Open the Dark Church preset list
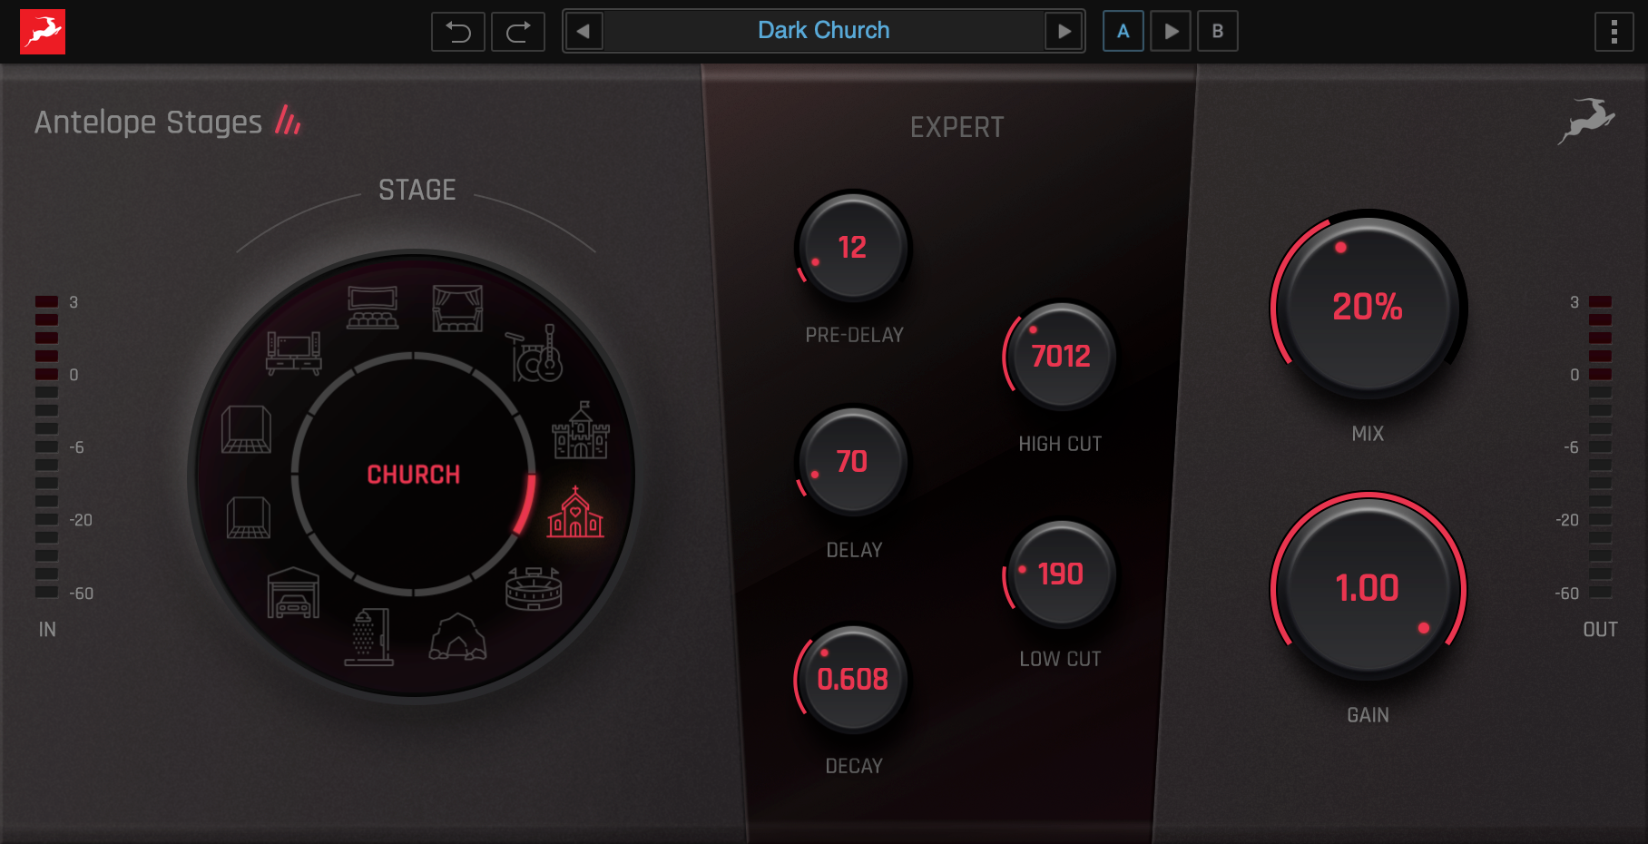 [x=823, y=31]
